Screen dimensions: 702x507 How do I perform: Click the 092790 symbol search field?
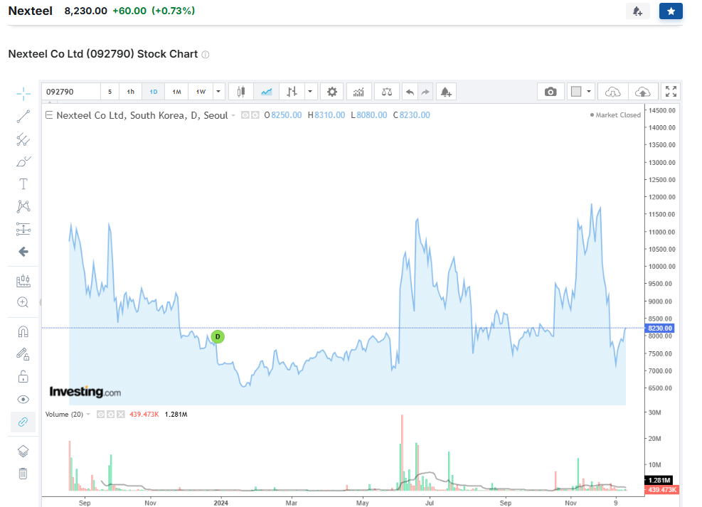(x=71, y=92)
